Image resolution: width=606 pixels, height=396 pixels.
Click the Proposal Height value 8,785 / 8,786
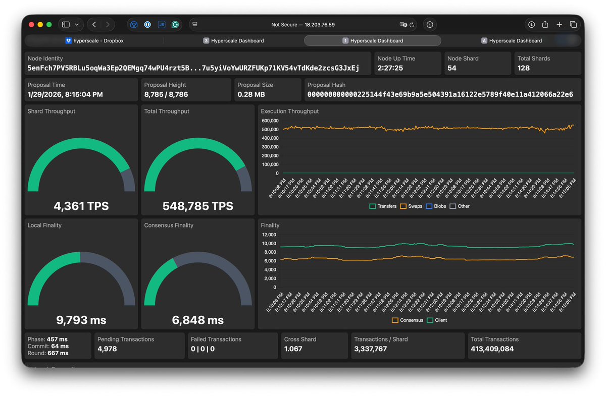[166, 94]
